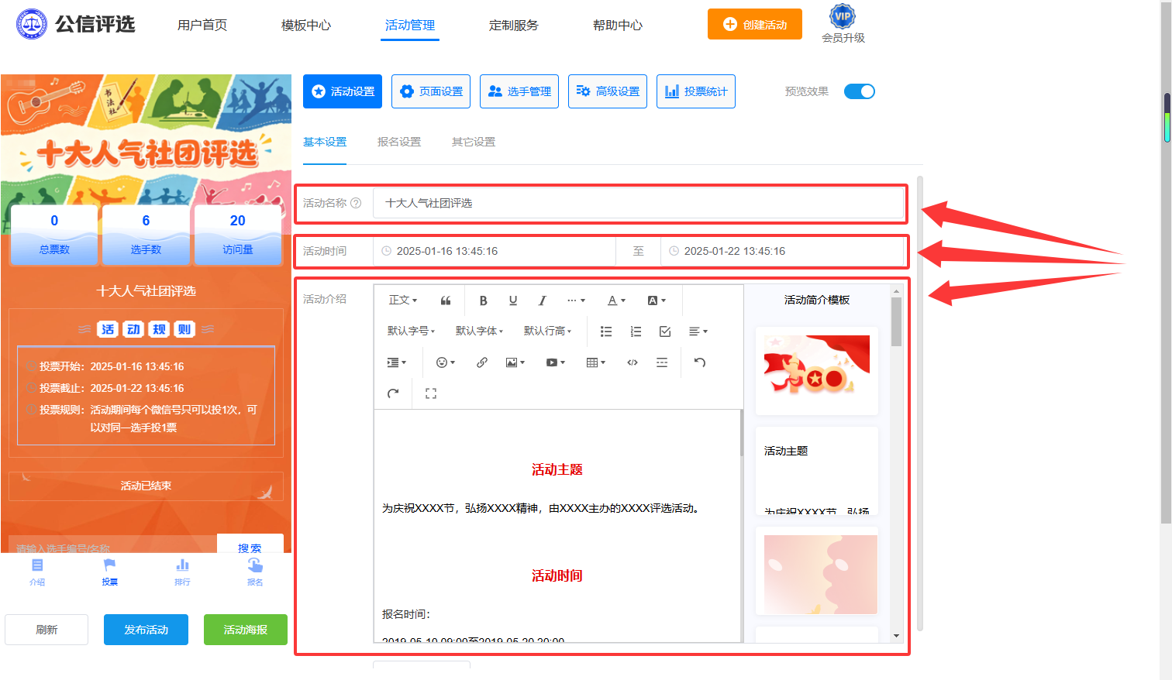Open the 默认字体 font family dropdown

pos(479,331)
